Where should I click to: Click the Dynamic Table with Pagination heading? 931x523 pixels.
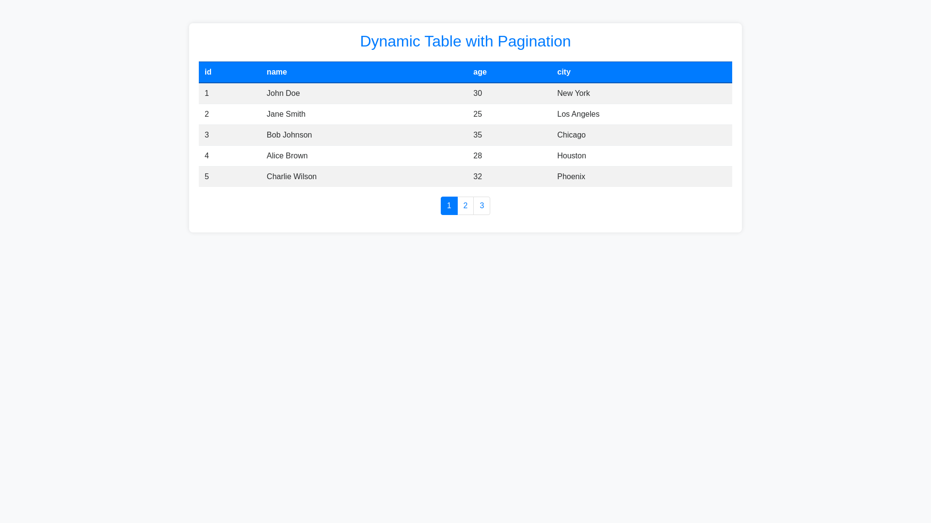coord(465,41)
